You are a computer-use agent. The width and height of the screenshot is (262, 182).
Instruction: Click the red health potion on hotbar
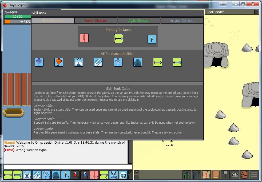pyautogui.click(x=75, y=175)
